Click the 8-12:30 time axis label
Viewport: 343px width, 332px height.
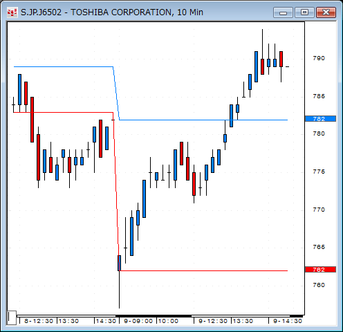[x=39, y=321]
